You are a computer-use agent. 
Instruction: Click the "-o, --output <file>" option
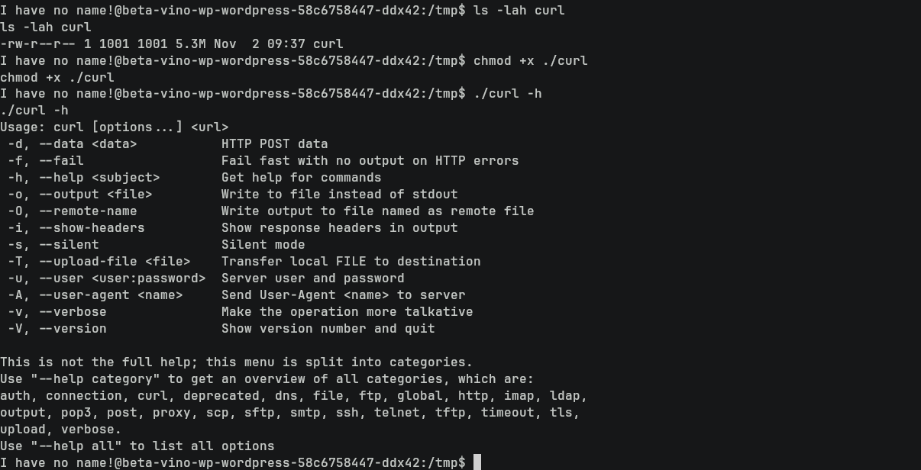click(x=80, y=194)
